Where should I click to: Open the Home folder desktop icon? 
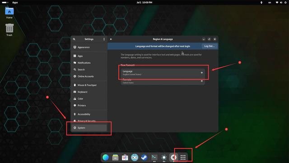pyautogui.click(x=9, y=13)
